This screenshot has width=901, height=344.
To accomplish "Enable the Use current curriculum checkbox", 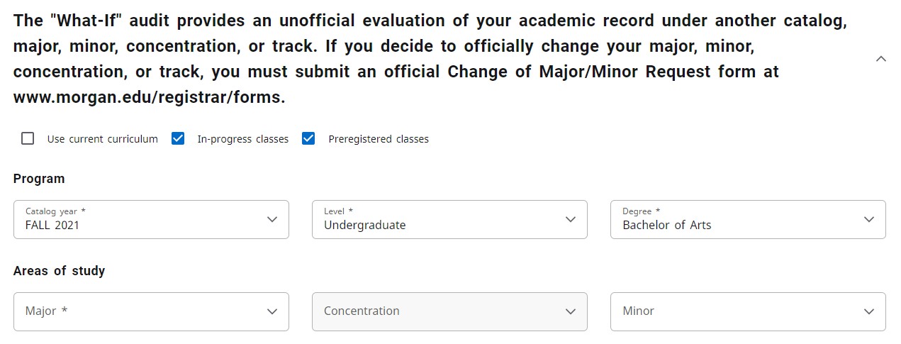I will 28,138.
